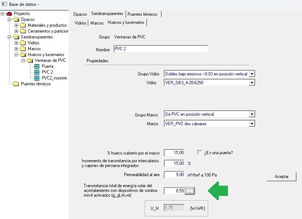302x219 pixels.
Task: Toggle the '¿Es una puerta?' checkbox
Action: 200,153
